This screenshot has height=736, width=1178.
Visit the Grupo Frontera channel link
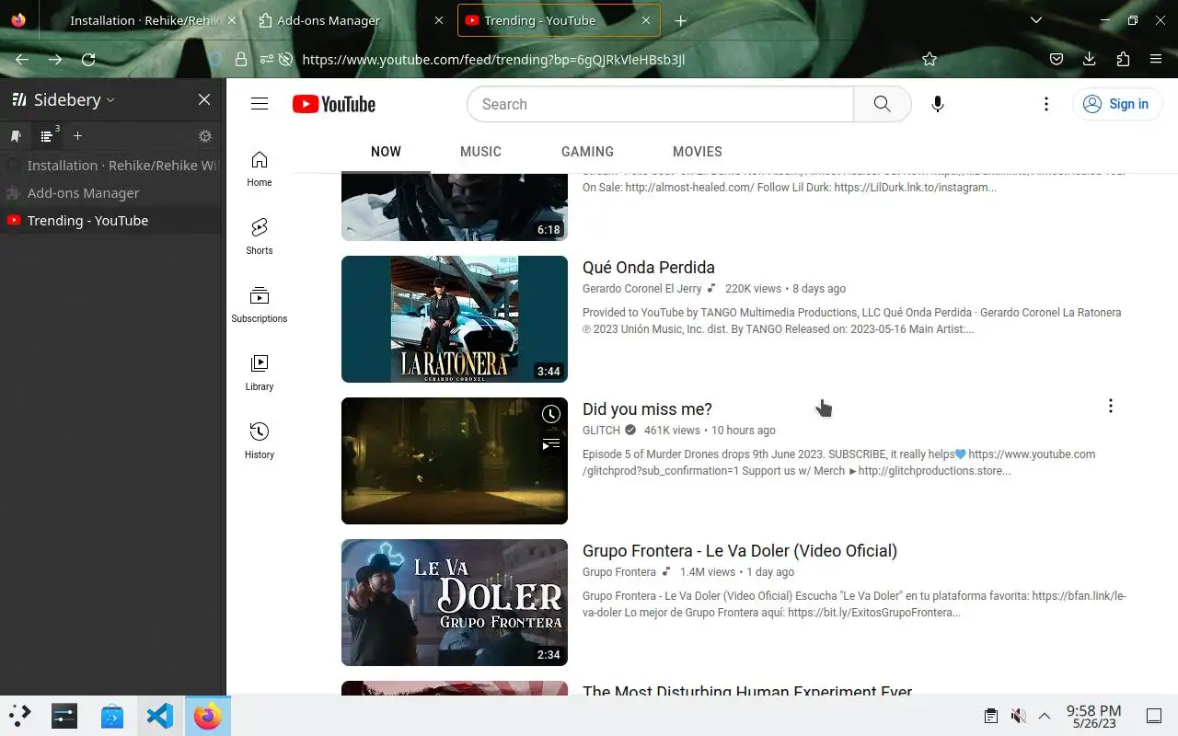619,572
